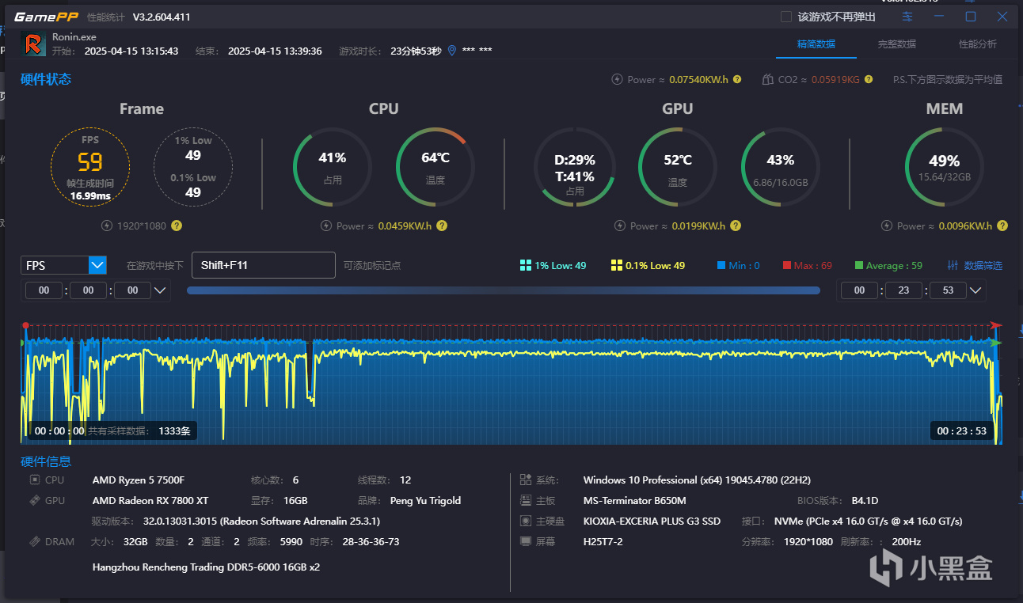Click the "Hangzhou Rencheng Trading DDR5-6000" text
Viewport: 1023px width, 603px height.
tap(206, 567)
